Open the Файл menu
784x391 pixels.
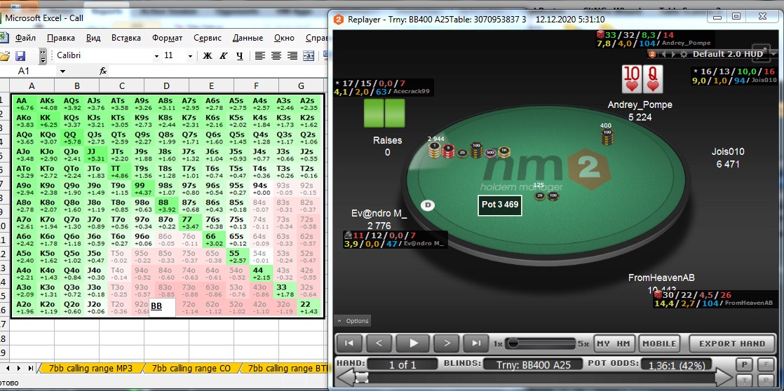pos(25,38)
